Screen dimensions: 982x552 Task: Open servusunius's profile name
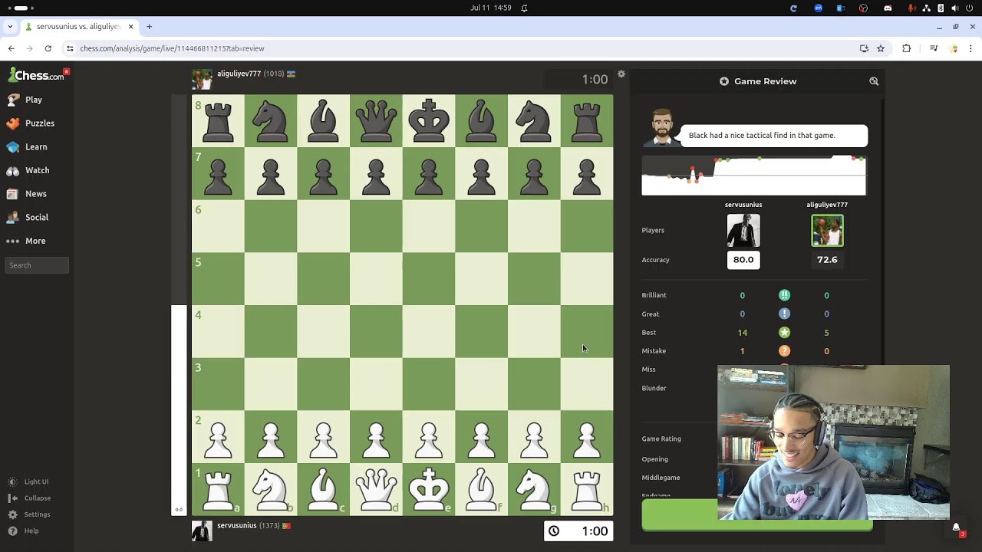pos(236,525)
